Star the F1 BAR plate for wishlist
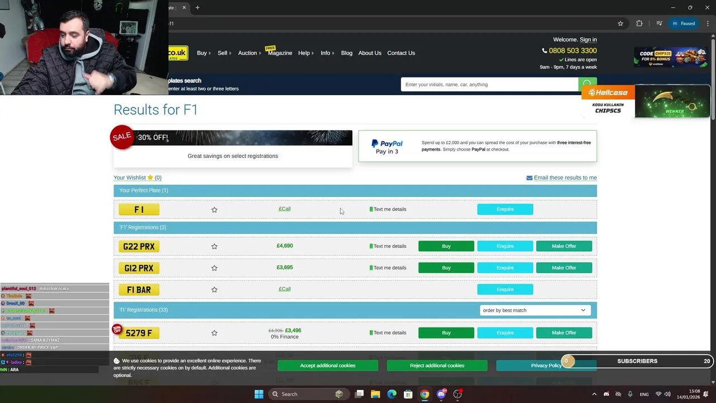The height and width of the screenshot is (403, 716). click(214, 289)
